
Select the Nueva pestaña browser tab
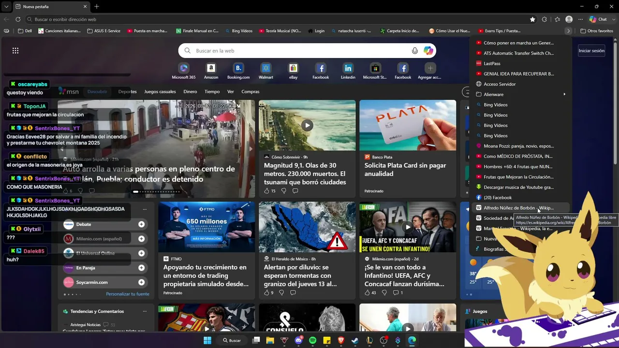click(51, 7)
